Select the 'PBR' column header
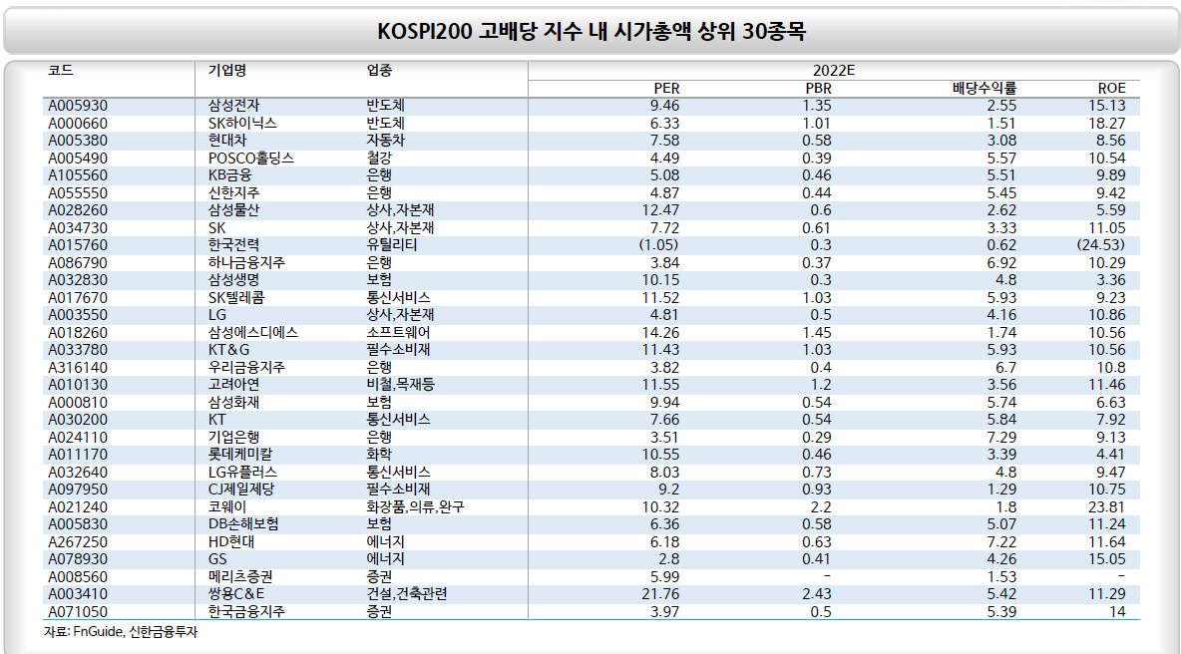1181x654 pixels. click(818, 88)
